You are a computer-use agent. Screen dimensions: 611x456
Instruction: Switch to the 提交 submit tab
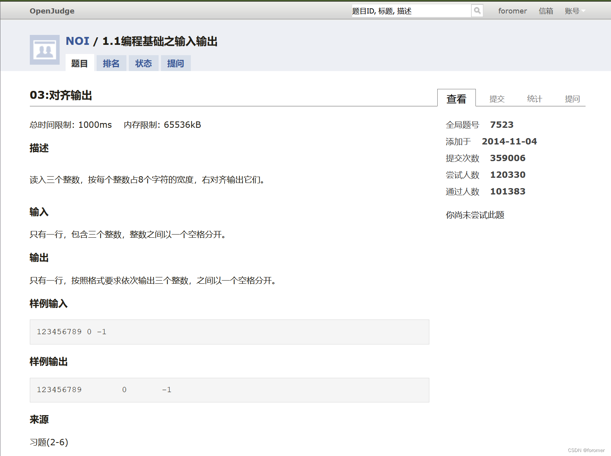click(497, 98)
